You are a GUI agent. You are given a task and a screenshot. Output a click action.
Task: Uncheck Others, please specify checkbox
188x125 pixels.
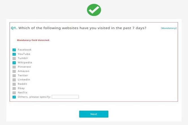point(14,97)
